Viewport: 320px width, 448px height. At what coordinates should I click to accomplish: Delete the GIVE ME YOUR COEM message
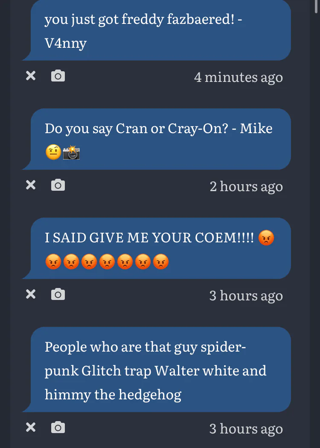(x=31, y=294)
